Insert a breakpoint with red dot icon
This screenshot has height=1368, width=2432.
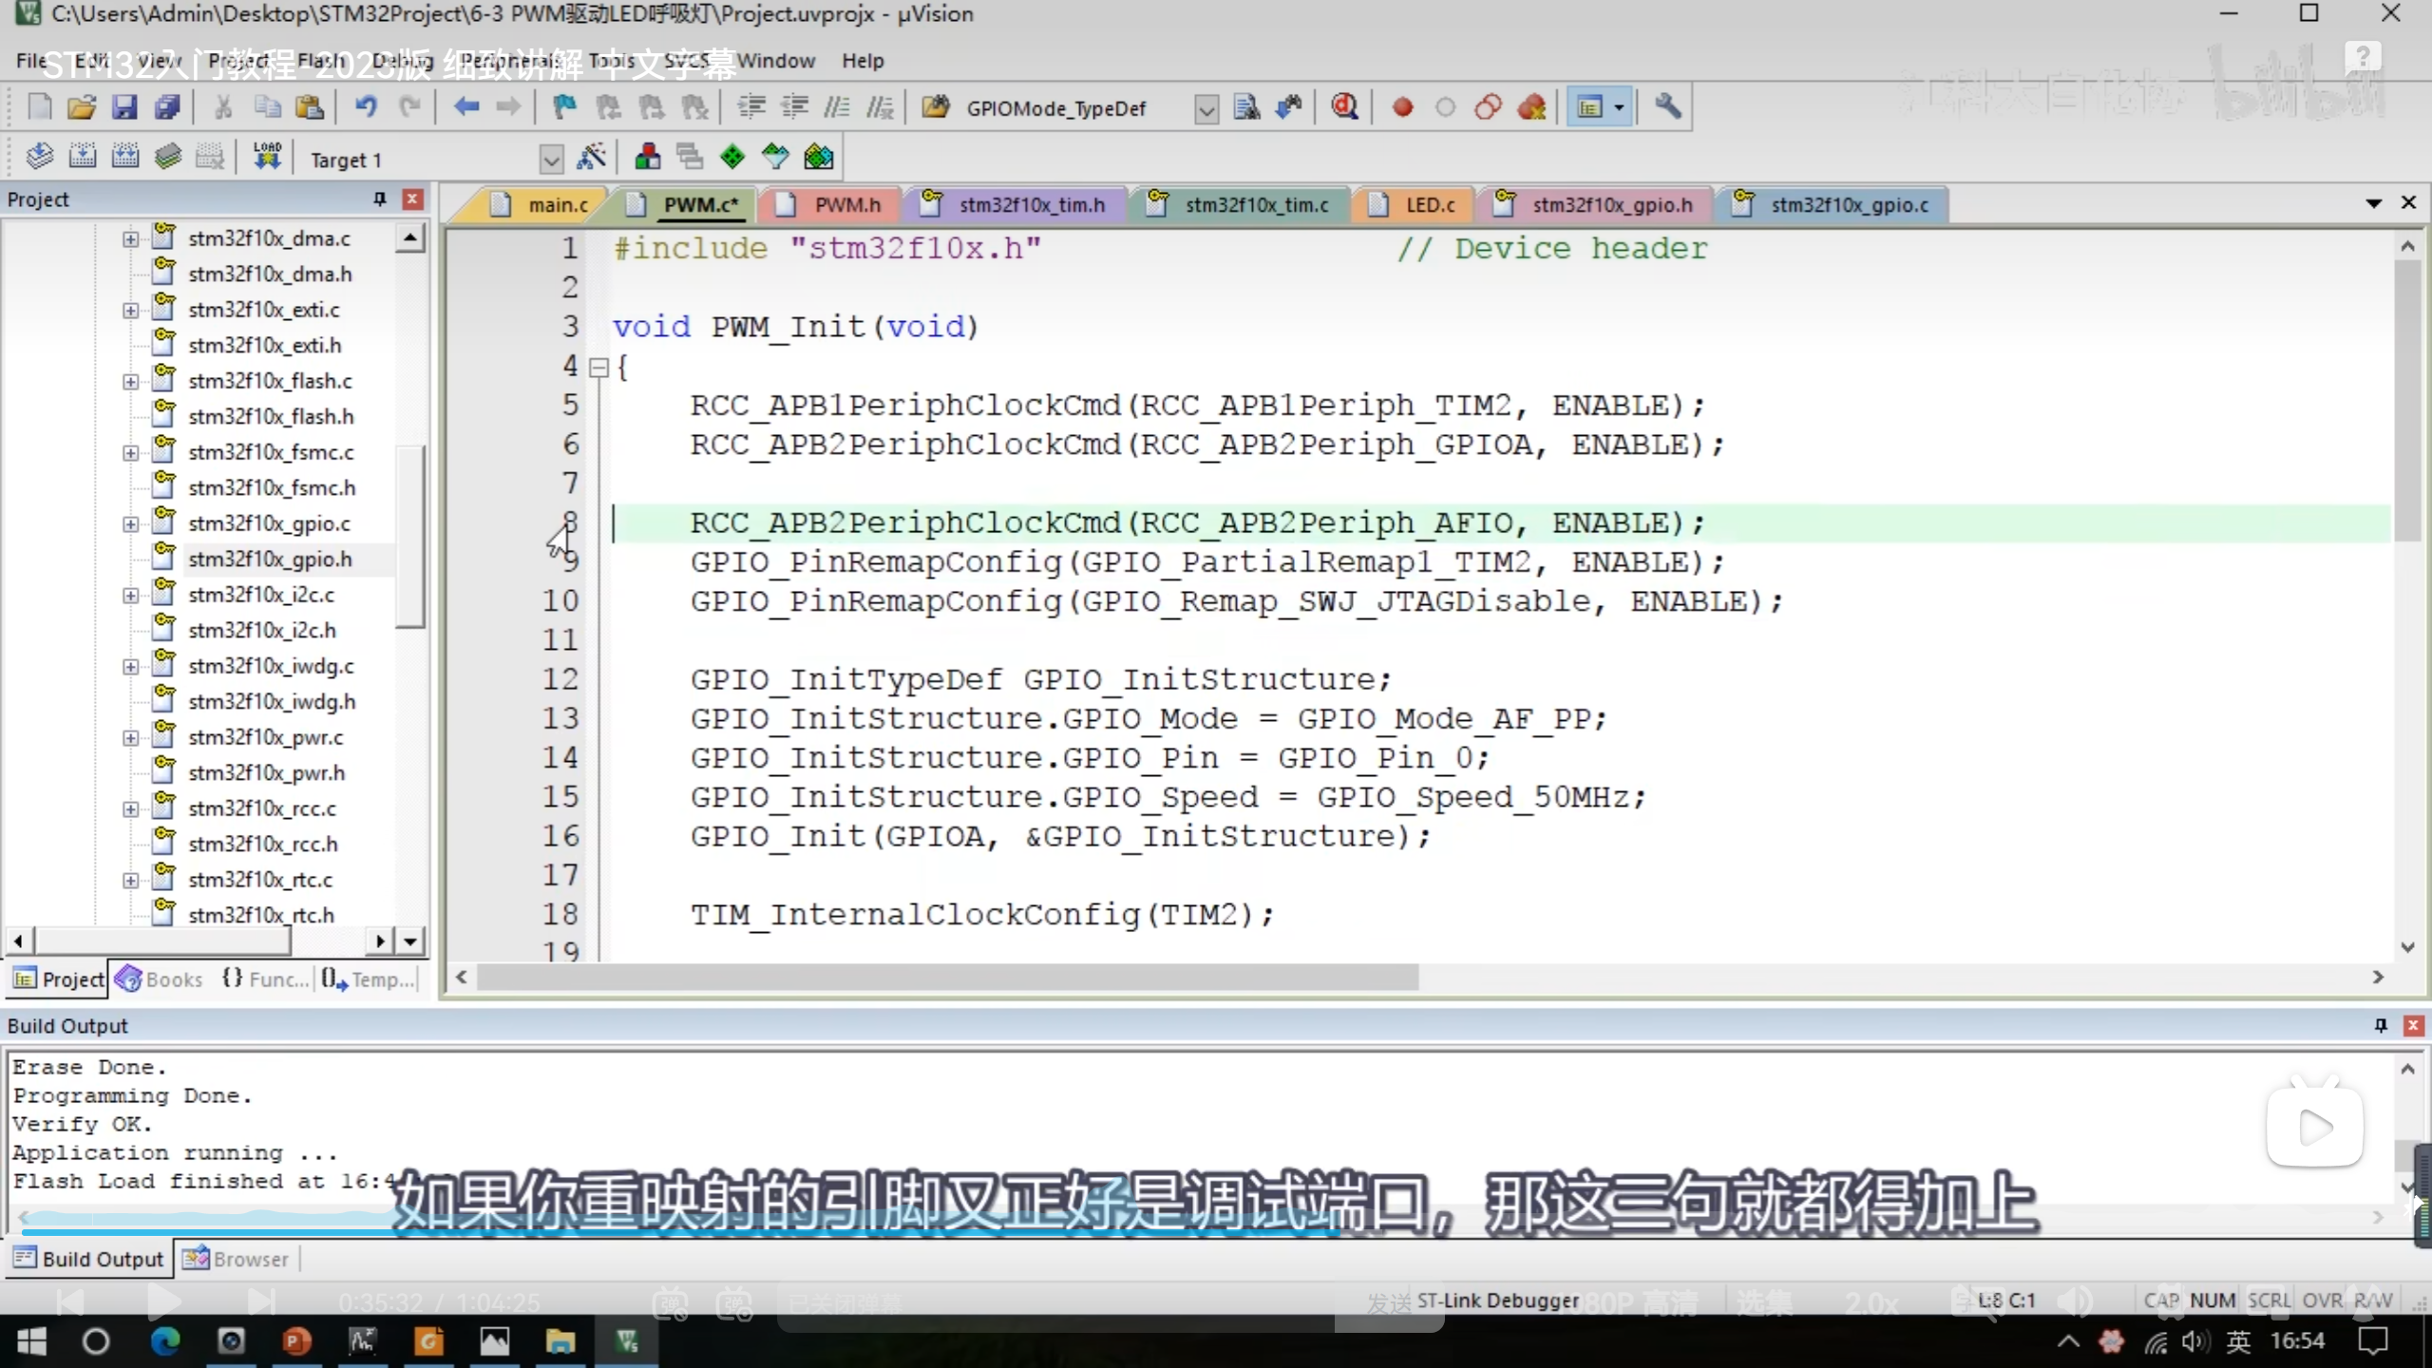tap(1402, 107)
